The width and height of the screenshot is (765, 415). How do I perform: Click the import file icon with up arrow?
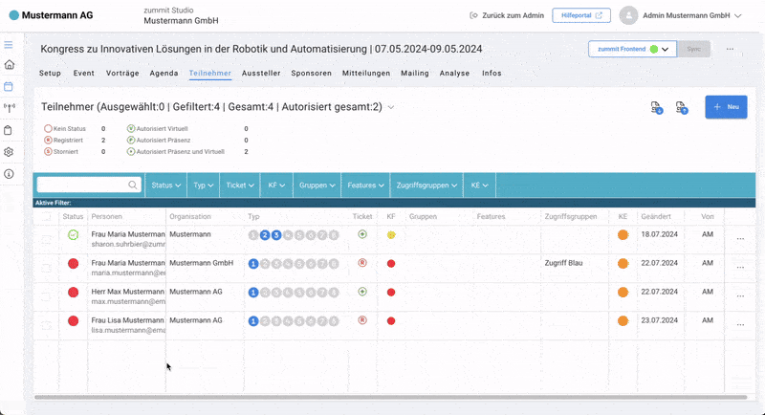pos(682,108)
